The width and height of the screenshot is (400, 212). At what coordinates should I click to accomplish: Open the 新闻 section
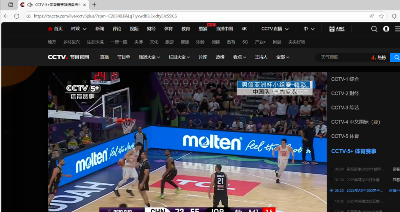tap(100, 29)
